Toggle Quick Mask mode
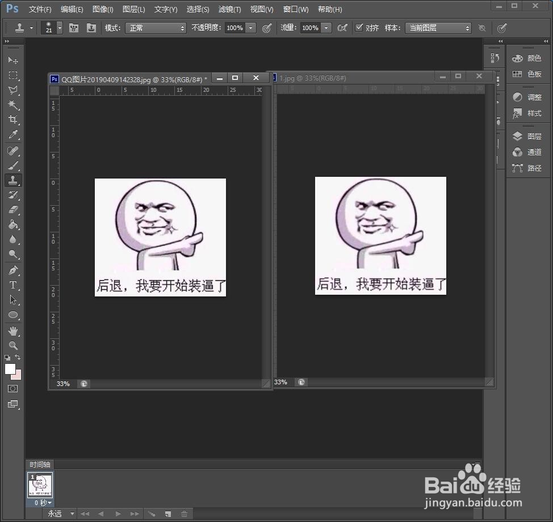This screenshot has height=522, width=553. point(13,389)
